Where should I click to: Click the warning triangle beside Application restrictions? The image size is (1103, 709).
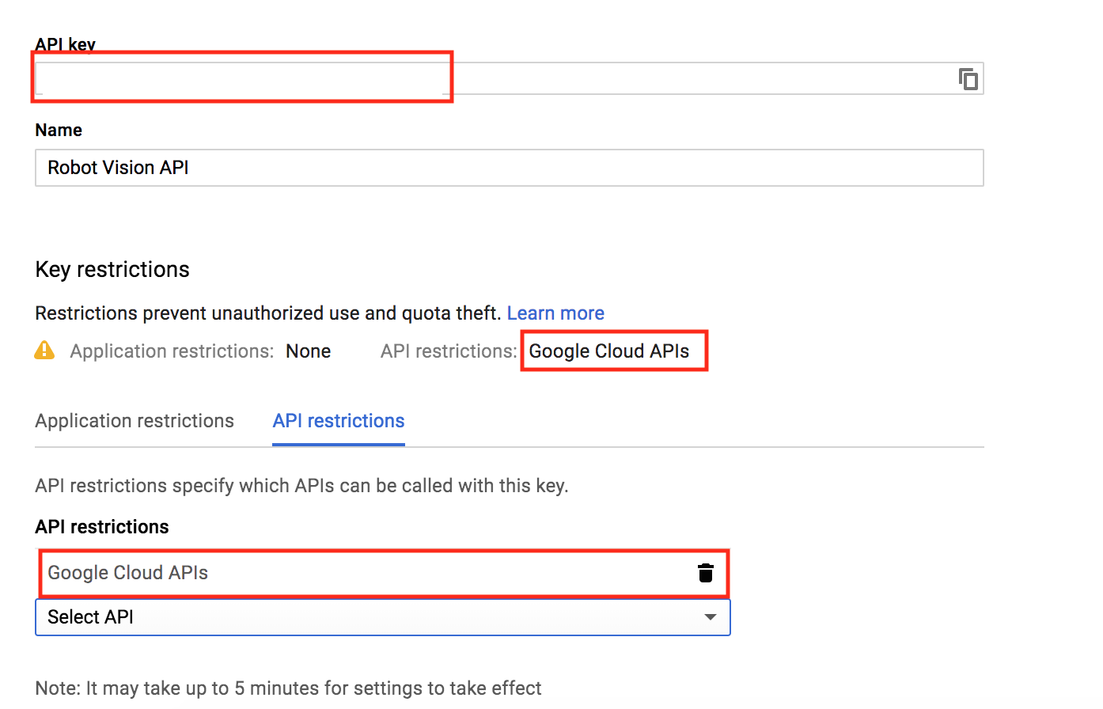(x=45, y=351)
